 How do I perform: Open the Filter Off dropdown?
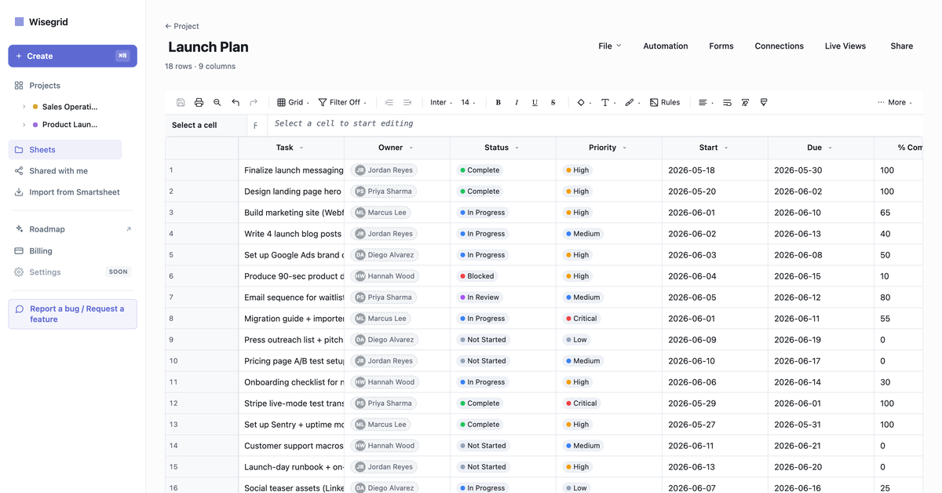tap(341, 102)
